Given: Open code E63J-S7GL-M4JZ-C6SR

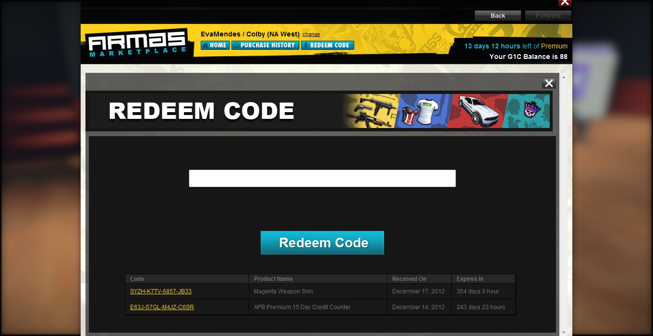Looking at the screenshot, I should point(162,307).
